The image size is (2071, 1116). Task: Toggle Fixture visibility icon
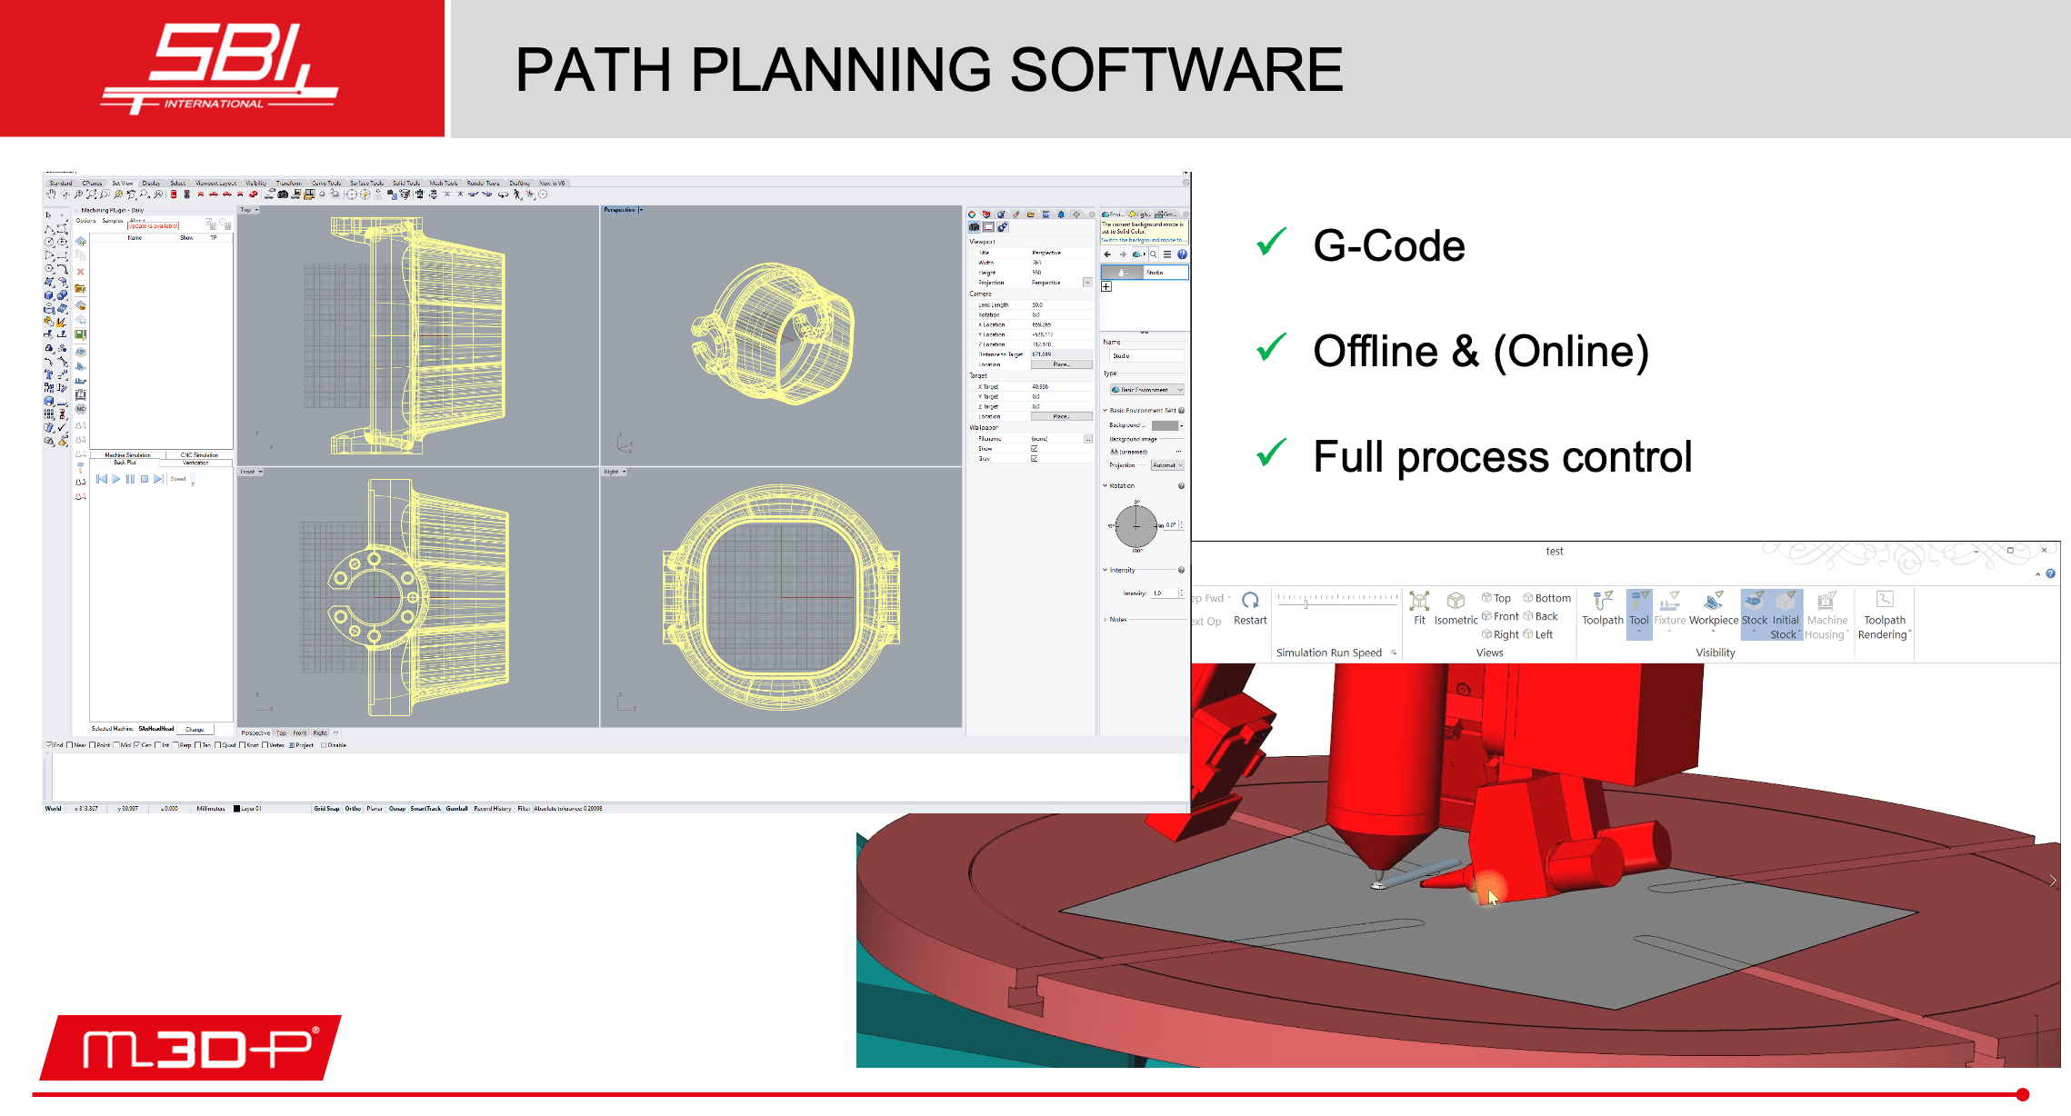coord(1669,601)
